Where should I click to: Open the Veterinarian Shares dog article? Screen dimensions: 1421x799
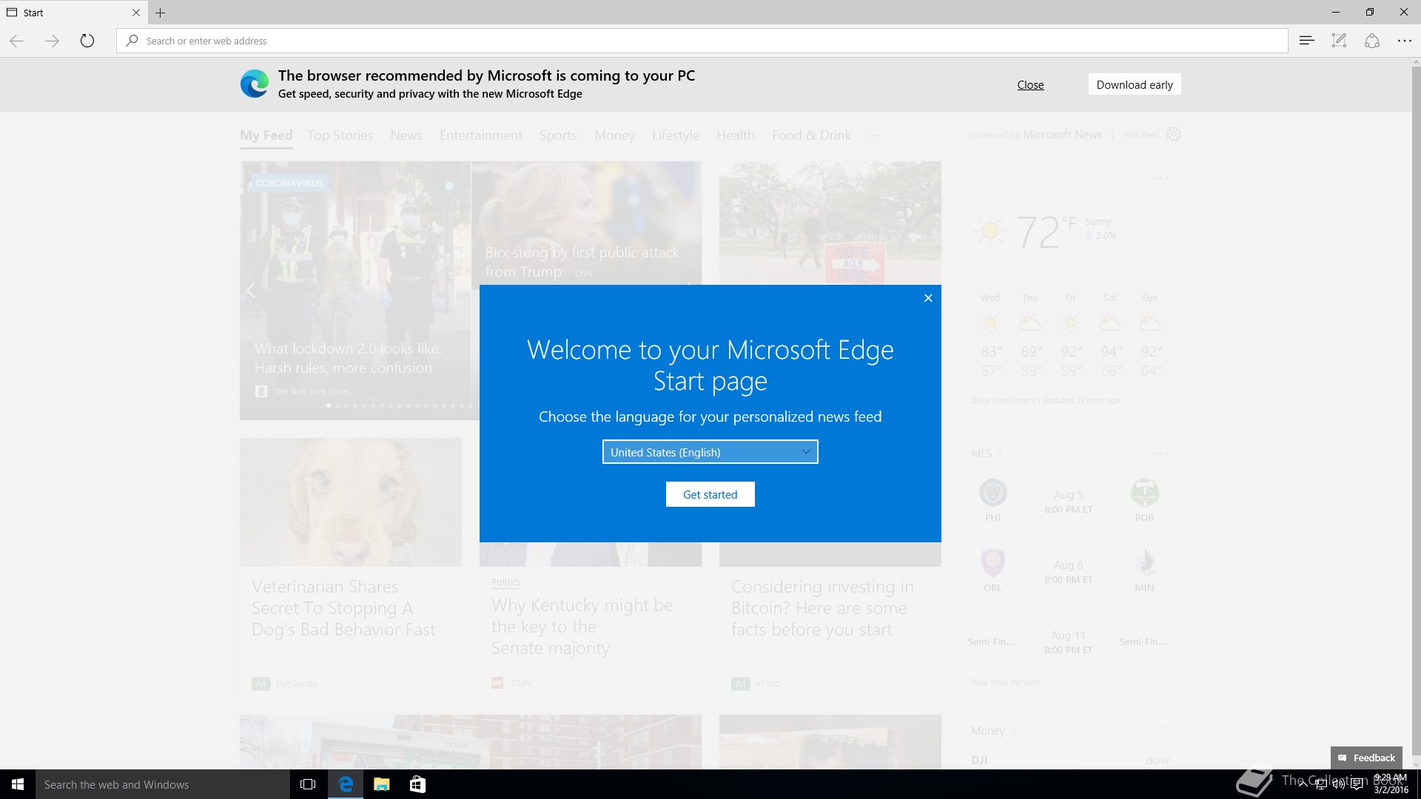coord(343,608)
